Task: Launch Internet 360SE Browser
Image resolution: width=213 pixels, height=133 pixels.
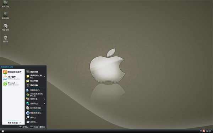Action: [x=13, y=84]
